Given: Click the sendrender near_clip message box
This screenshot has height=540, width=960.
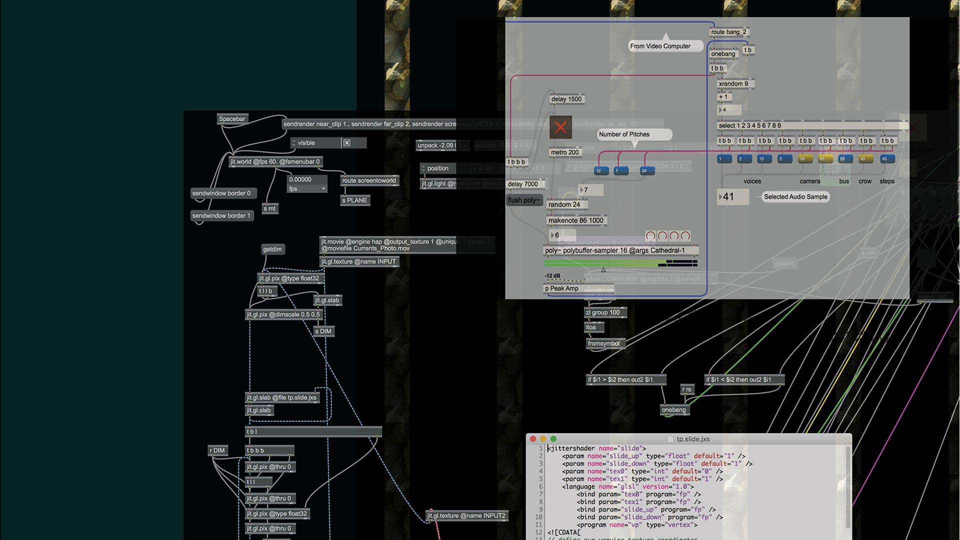Looking at the screenshot, I should pyautogui.click(x=369, y=124).
